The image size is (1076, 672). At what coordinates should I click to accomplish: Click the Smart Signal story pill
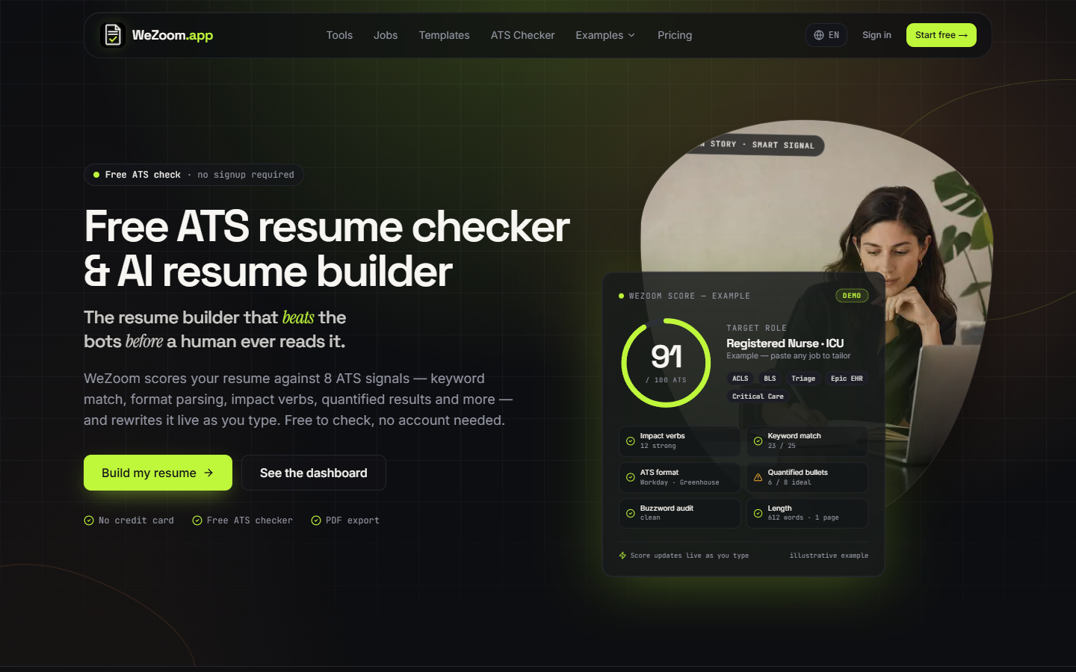pyautogui.click(x=756, y=145)
